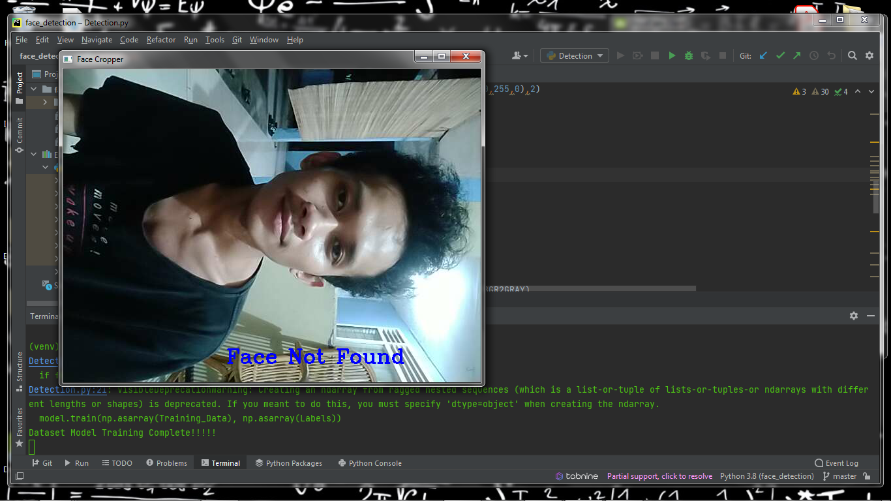This screenshot has width=891, height=501.
Task: Start debugging with the green bug icon
Action: (x=688, y=55)
